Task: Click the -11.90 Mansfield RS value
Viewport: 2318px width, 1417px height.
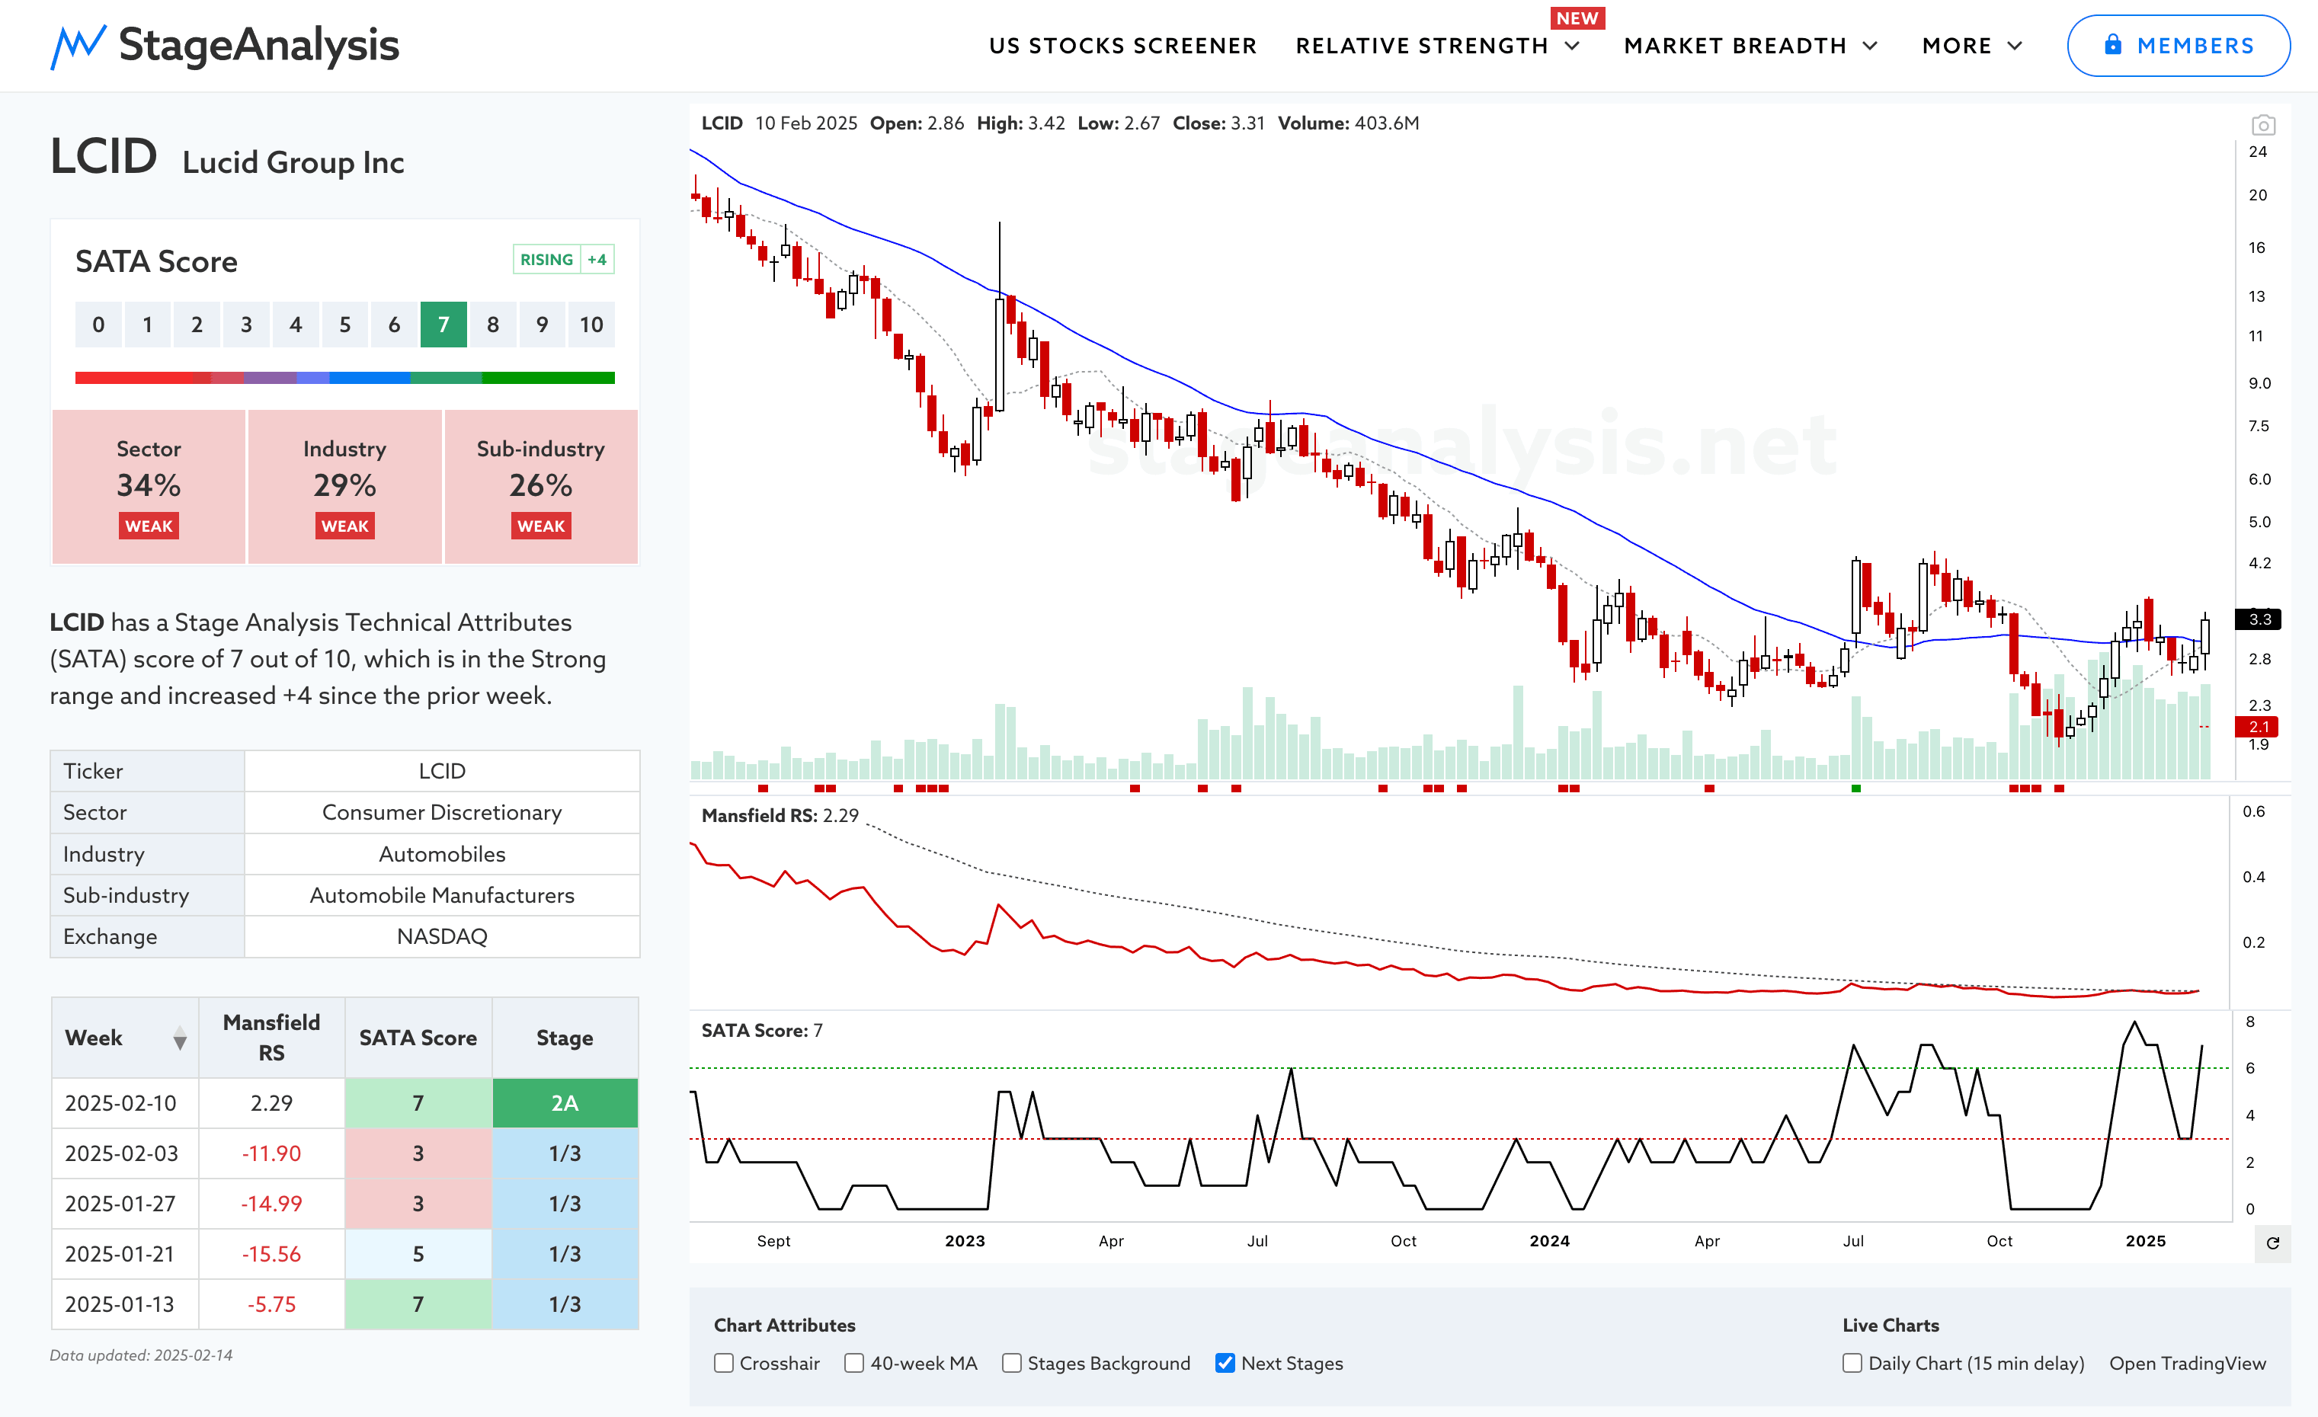Action: click(272, 1153)
